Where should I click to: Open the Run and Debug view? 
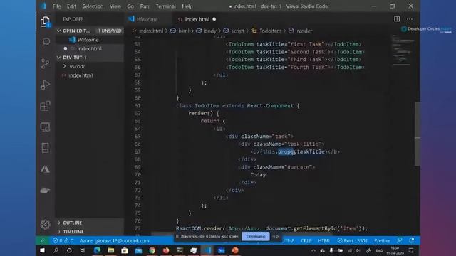[45, 85]
